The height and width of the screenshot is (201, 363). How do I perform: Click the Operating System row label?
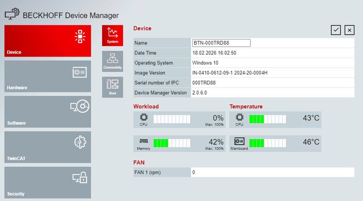(154, 63)
